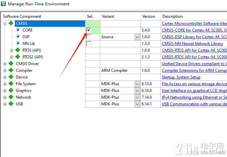Open the Compiler Extensions for ARM link
227x157 pixels.
194,70
